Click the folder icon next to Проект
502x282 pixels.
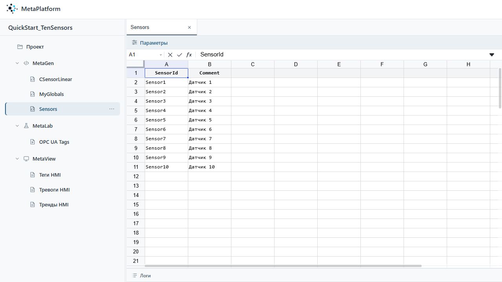pyautogui.click(x=20, y=47)
